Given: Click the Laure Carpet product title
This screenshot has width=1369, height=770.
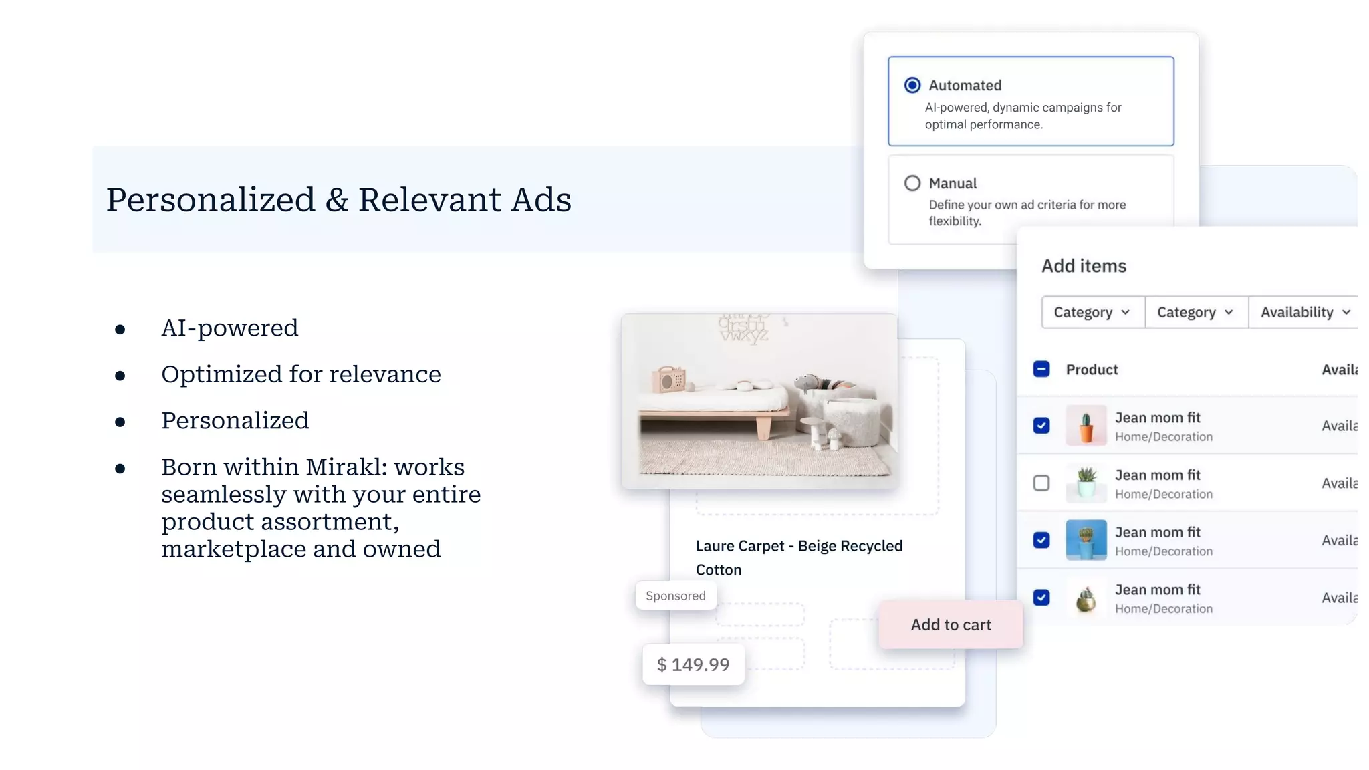Looking at the screenshot, I should pos(799,557).
